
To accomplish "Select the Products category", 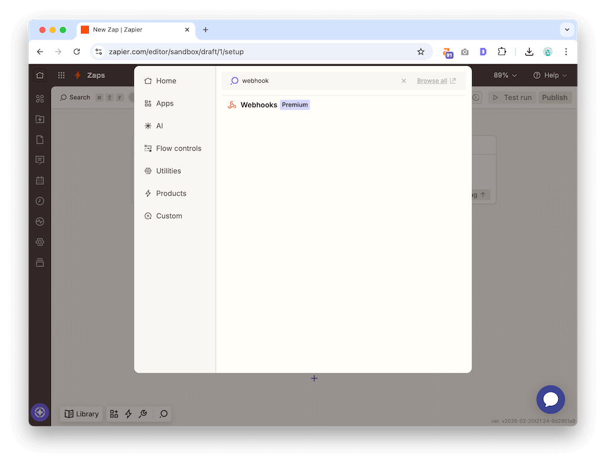I will coord(170,194).
